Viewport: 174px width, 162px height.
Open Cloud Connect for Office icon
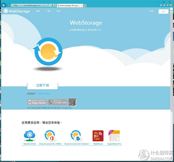[50, 136]
